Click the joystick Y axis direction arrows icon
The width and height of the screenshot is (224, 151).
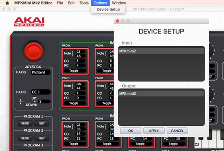coord(21,102)
